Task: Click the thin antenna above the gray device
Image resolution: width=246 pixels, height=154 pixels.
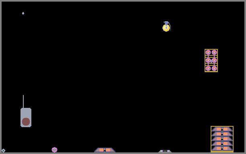Action: point(23,101)
